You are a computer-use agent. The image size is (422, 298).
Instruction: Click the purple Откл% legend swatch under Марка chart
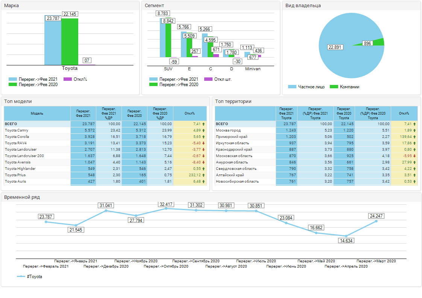pos(68,79)
